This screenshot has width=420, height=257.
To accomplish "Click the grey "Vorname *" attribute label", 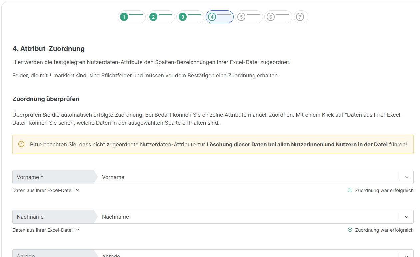I will [30, 177].
